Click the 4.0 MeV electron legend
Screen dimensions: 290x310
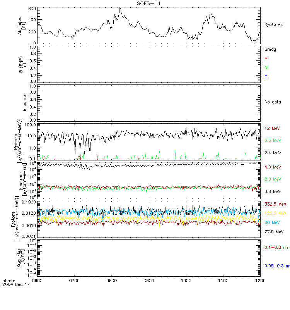coord(273,167)
